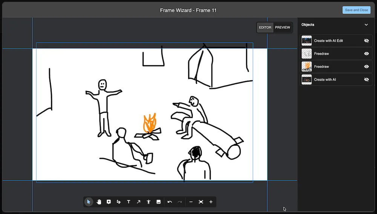The image size is (377, 214).
Task: Hide the first Freedraw layer
Action: (x=366, y=53)
